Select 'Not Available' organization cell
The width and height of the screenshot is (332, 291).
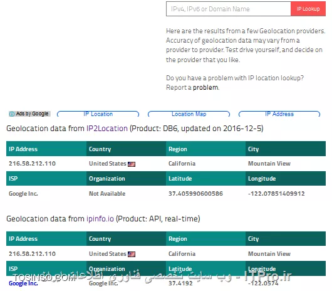(x=107, y=194)
